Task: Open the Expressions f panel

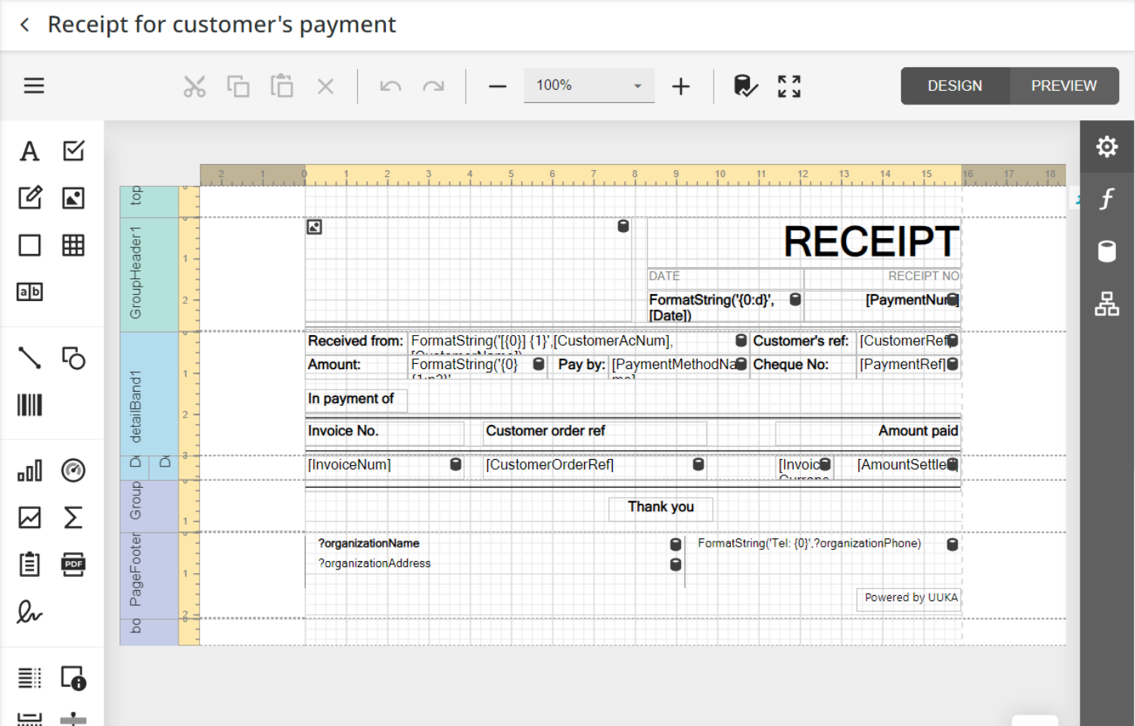Action: click(x=1107, y=199)
